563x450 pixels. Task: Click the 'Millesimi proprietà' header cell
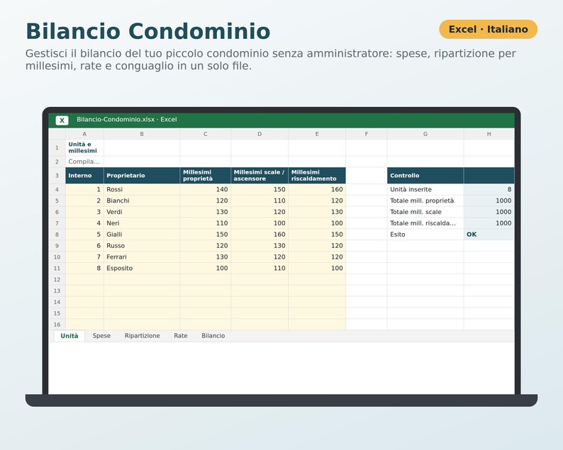click(x=206, y=176)
